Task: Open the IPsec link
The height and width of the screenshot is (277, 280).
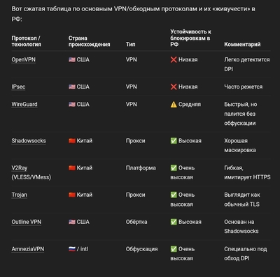Action: point(18,87)
